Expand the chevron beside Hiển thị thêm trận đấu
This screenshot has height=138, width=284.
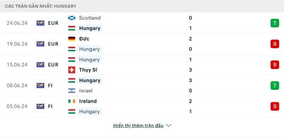(168, 126)
